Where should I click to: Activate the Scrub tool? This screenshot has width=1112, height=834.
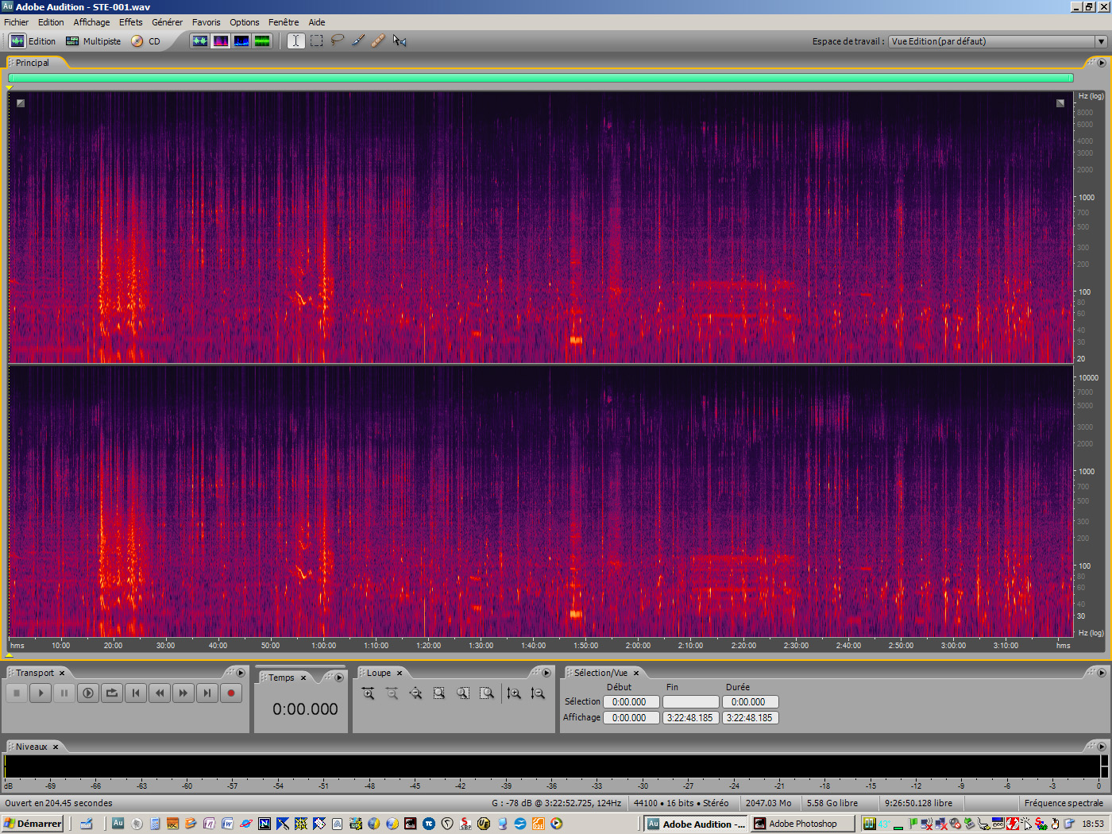coord(400,41)
